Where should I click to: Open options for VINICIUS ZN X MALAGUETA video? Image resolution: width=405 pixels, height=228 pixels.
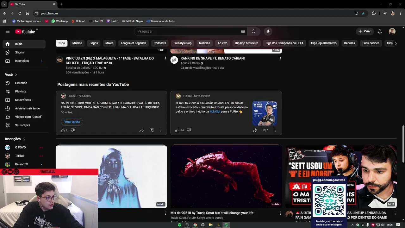(165, 59)
